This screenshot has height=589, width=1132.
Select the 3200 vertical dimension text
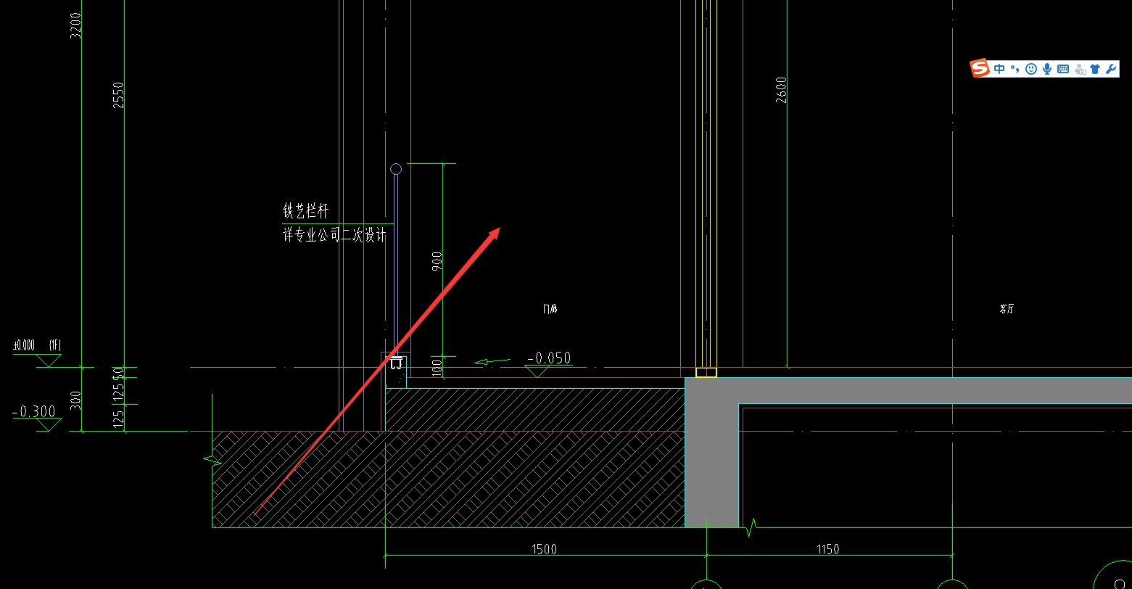coord(75,25)
